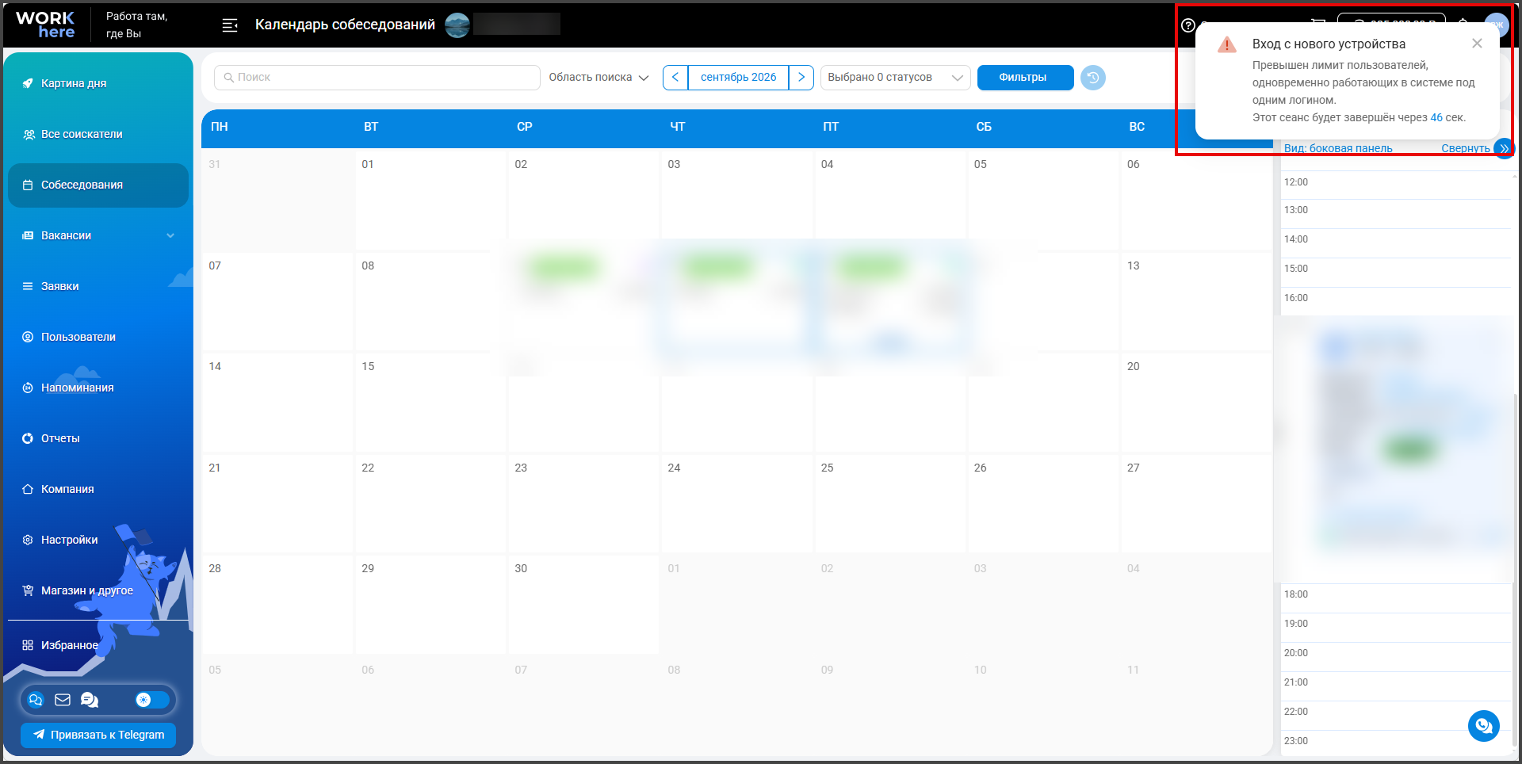1522x764 pixels.
Task: Select calendar day 30
Action: pyautogui.click(x=584, y=605)
